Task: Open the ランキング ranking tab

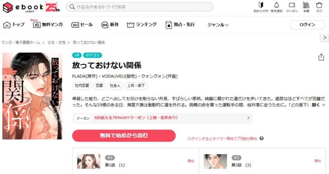Action: [142, 25]
